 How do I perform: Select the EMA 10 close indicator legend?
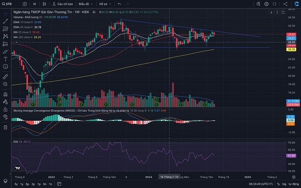[23, 22]
